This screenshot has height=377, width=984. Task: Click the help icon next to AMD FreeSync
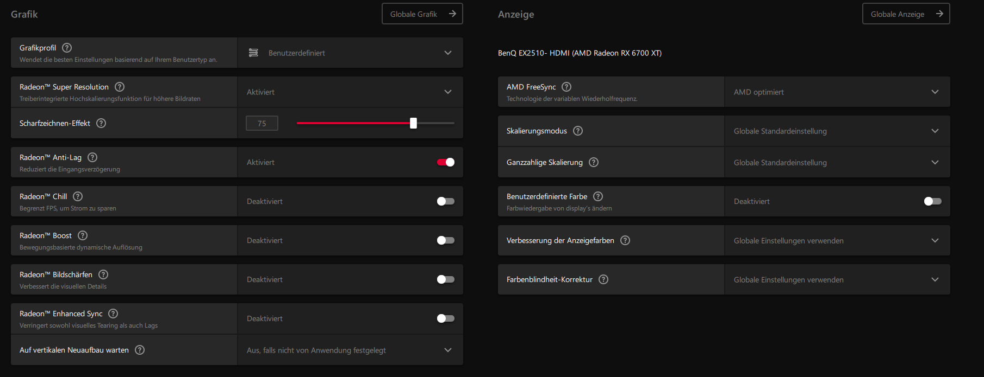(x=566, y=87)
